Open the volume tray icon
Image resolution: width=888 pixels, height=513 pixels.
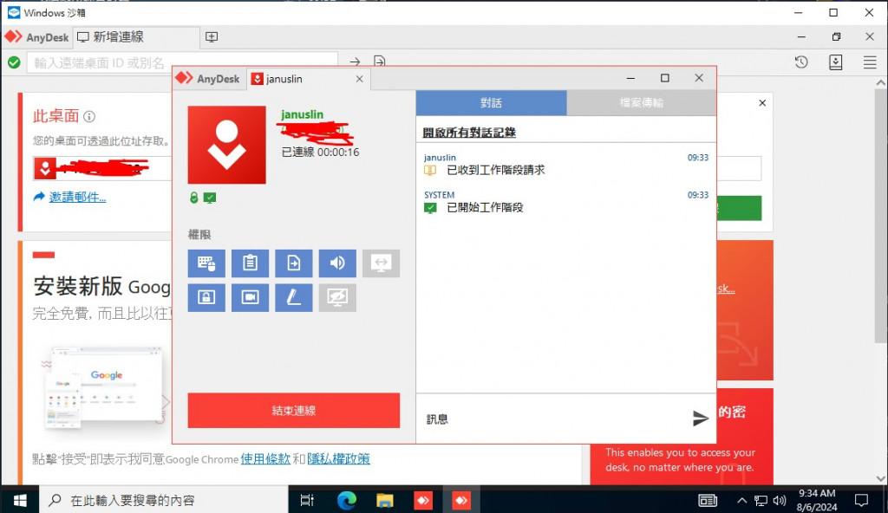coord(780,501)
